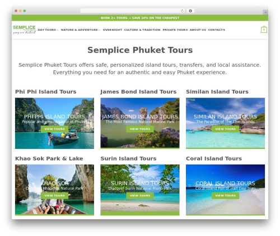Click the Semplice Phuket Tours main title
Screen dimensions: 280x236
[x=140, y=50]
